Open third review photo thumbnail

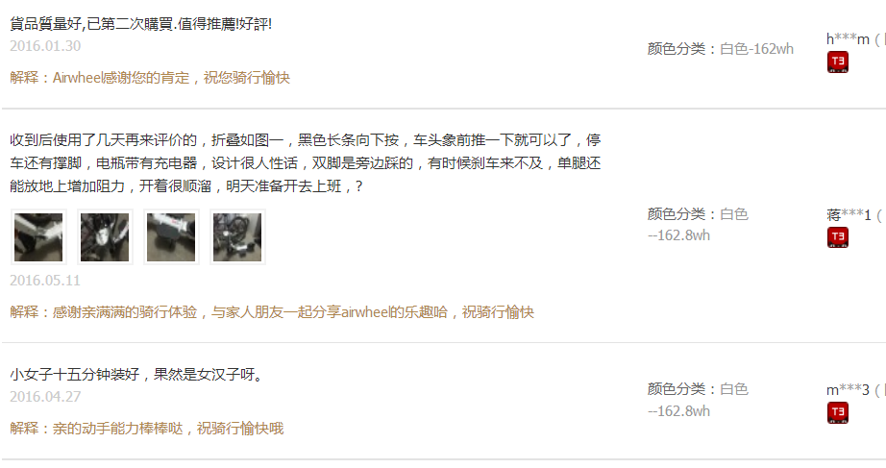click(x=171, y=237)
